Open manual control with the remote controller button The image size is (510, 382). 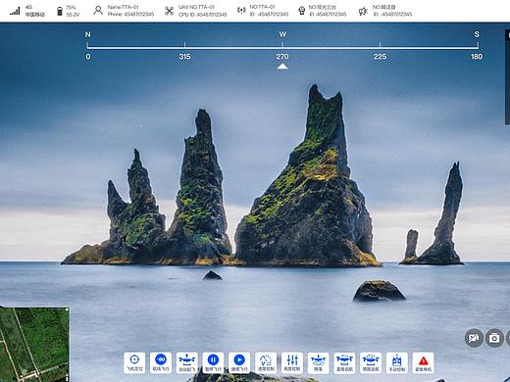397,362
